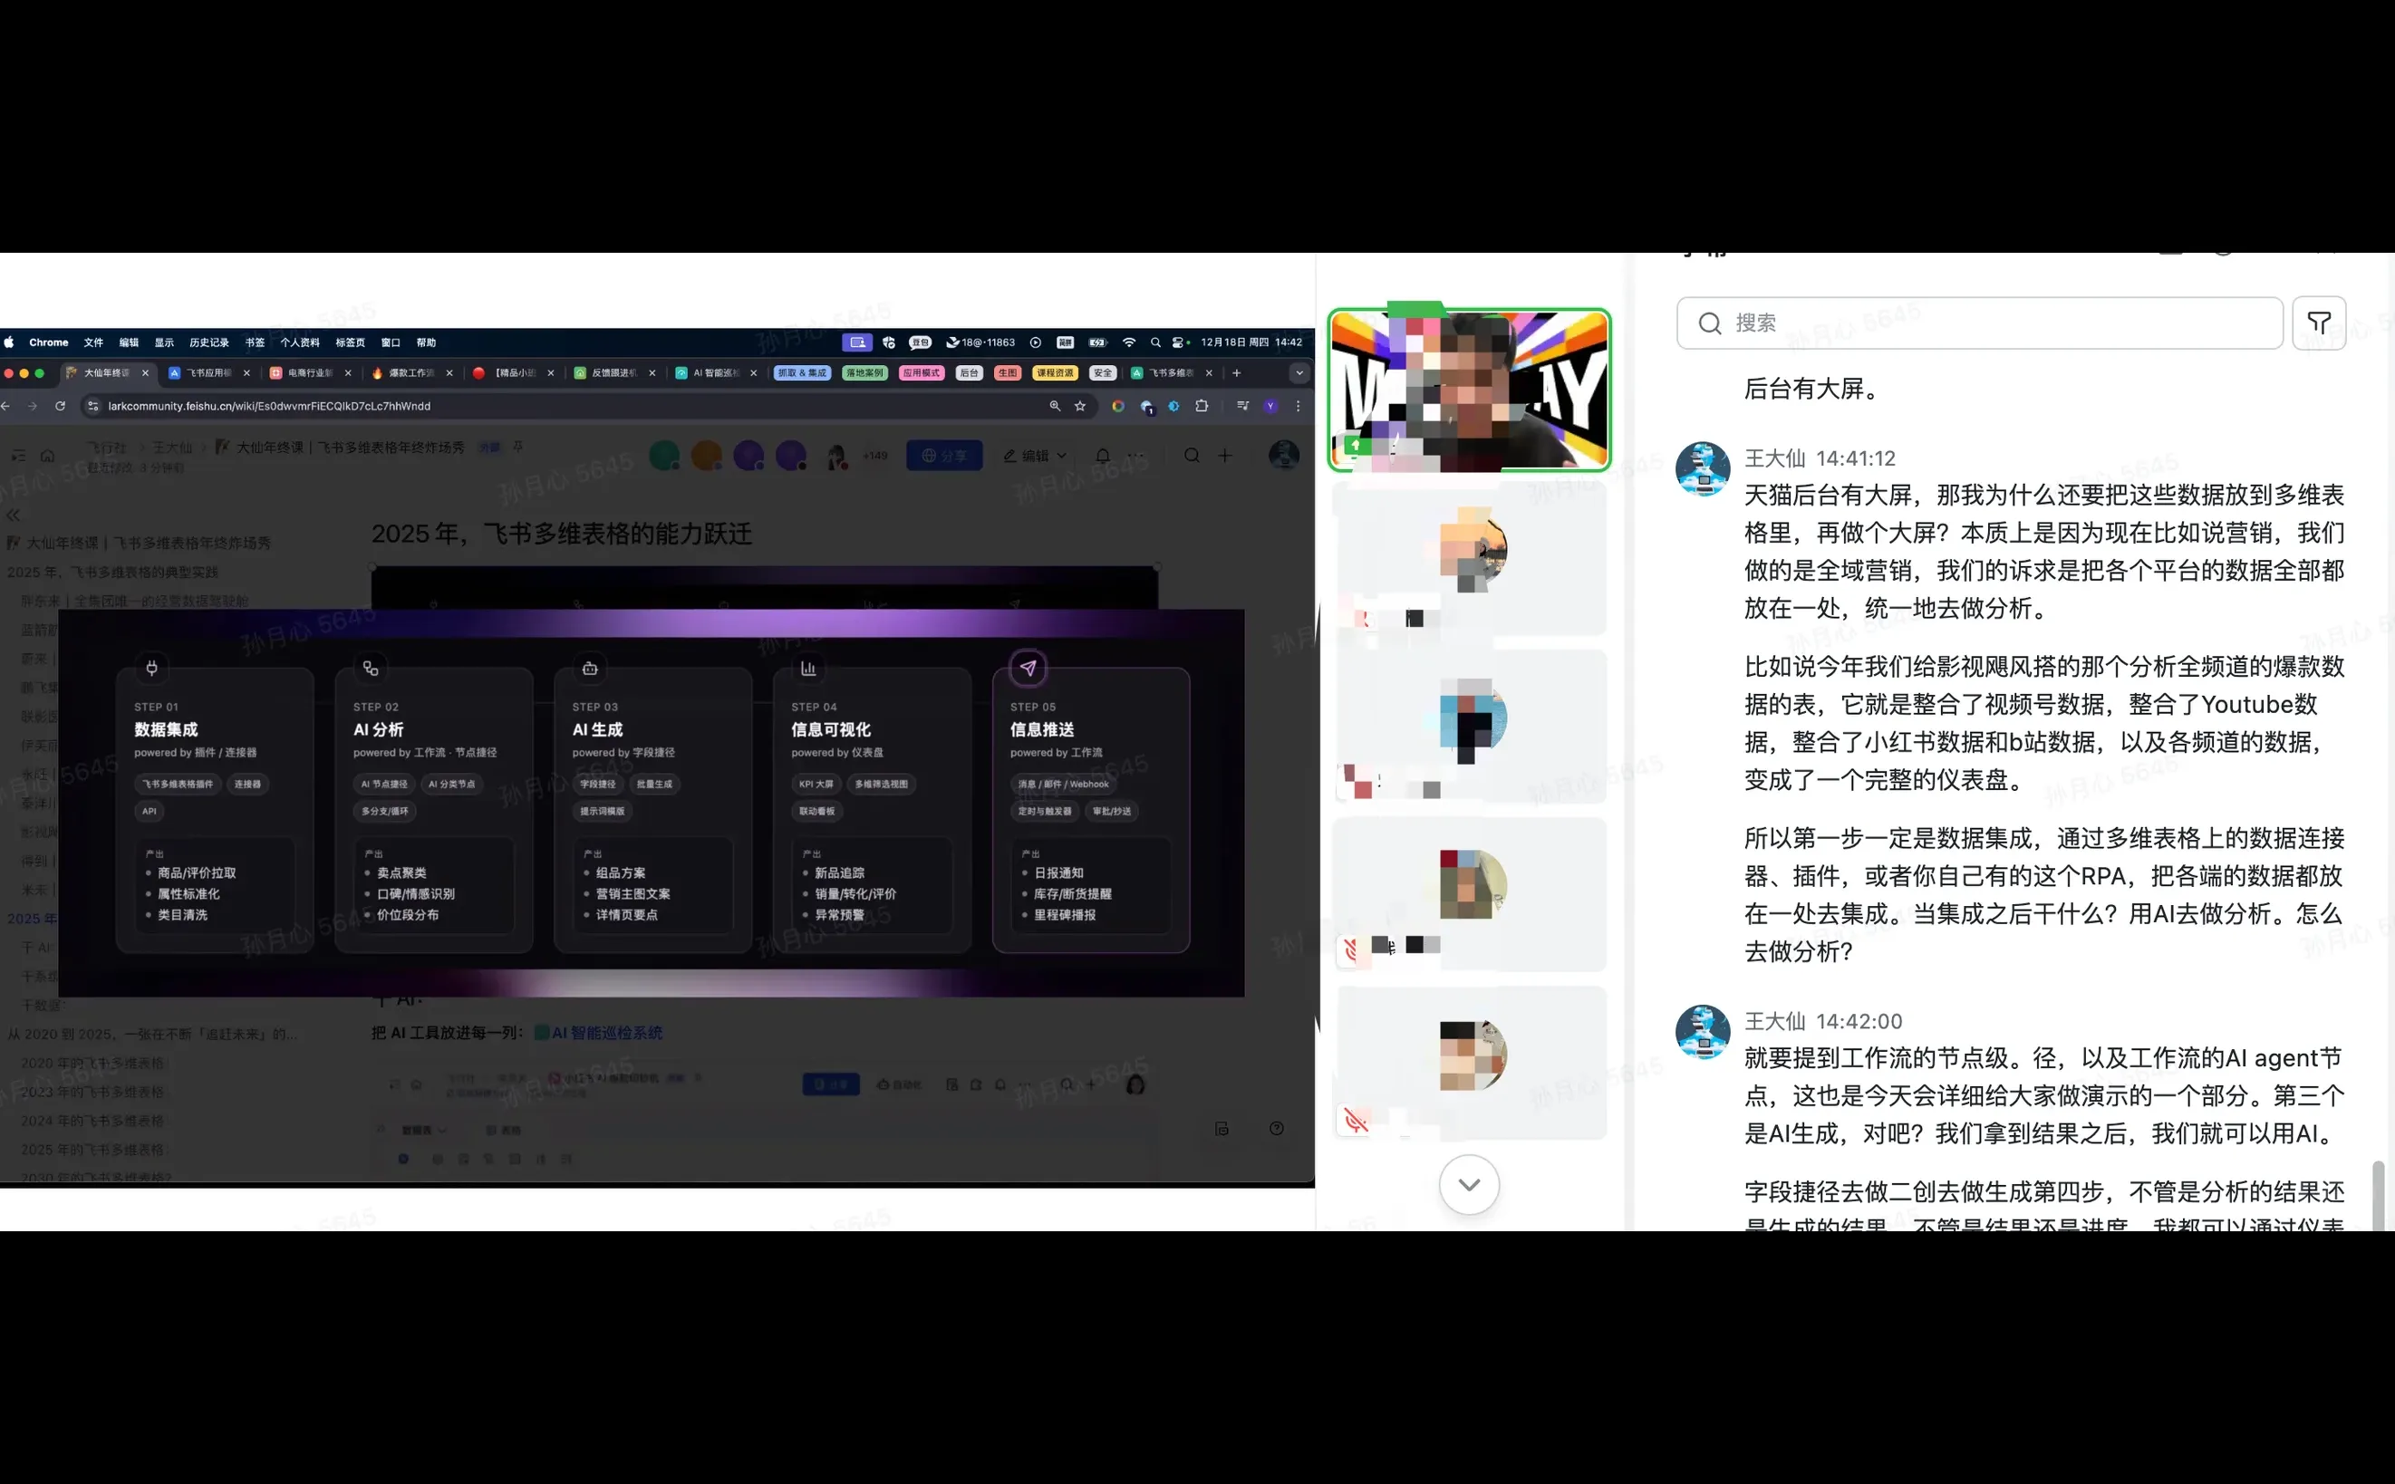Click the Wi-Fi icon in the menu bar
The image size is (2395, 1484).
[x=1130, y=342]
